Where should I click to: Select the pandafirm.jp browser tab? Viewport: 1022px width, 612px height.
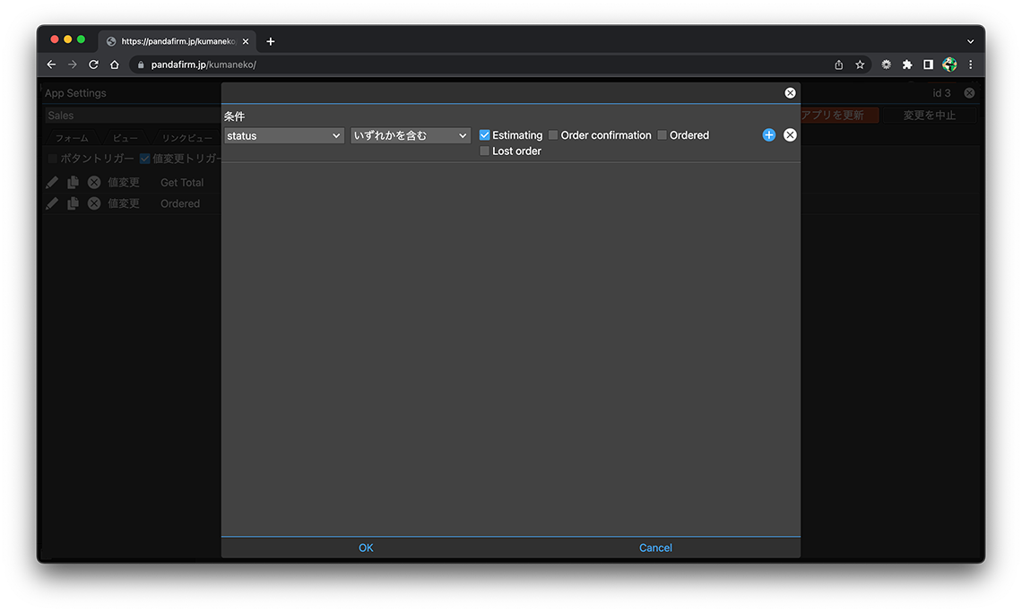tap(177, 41)
